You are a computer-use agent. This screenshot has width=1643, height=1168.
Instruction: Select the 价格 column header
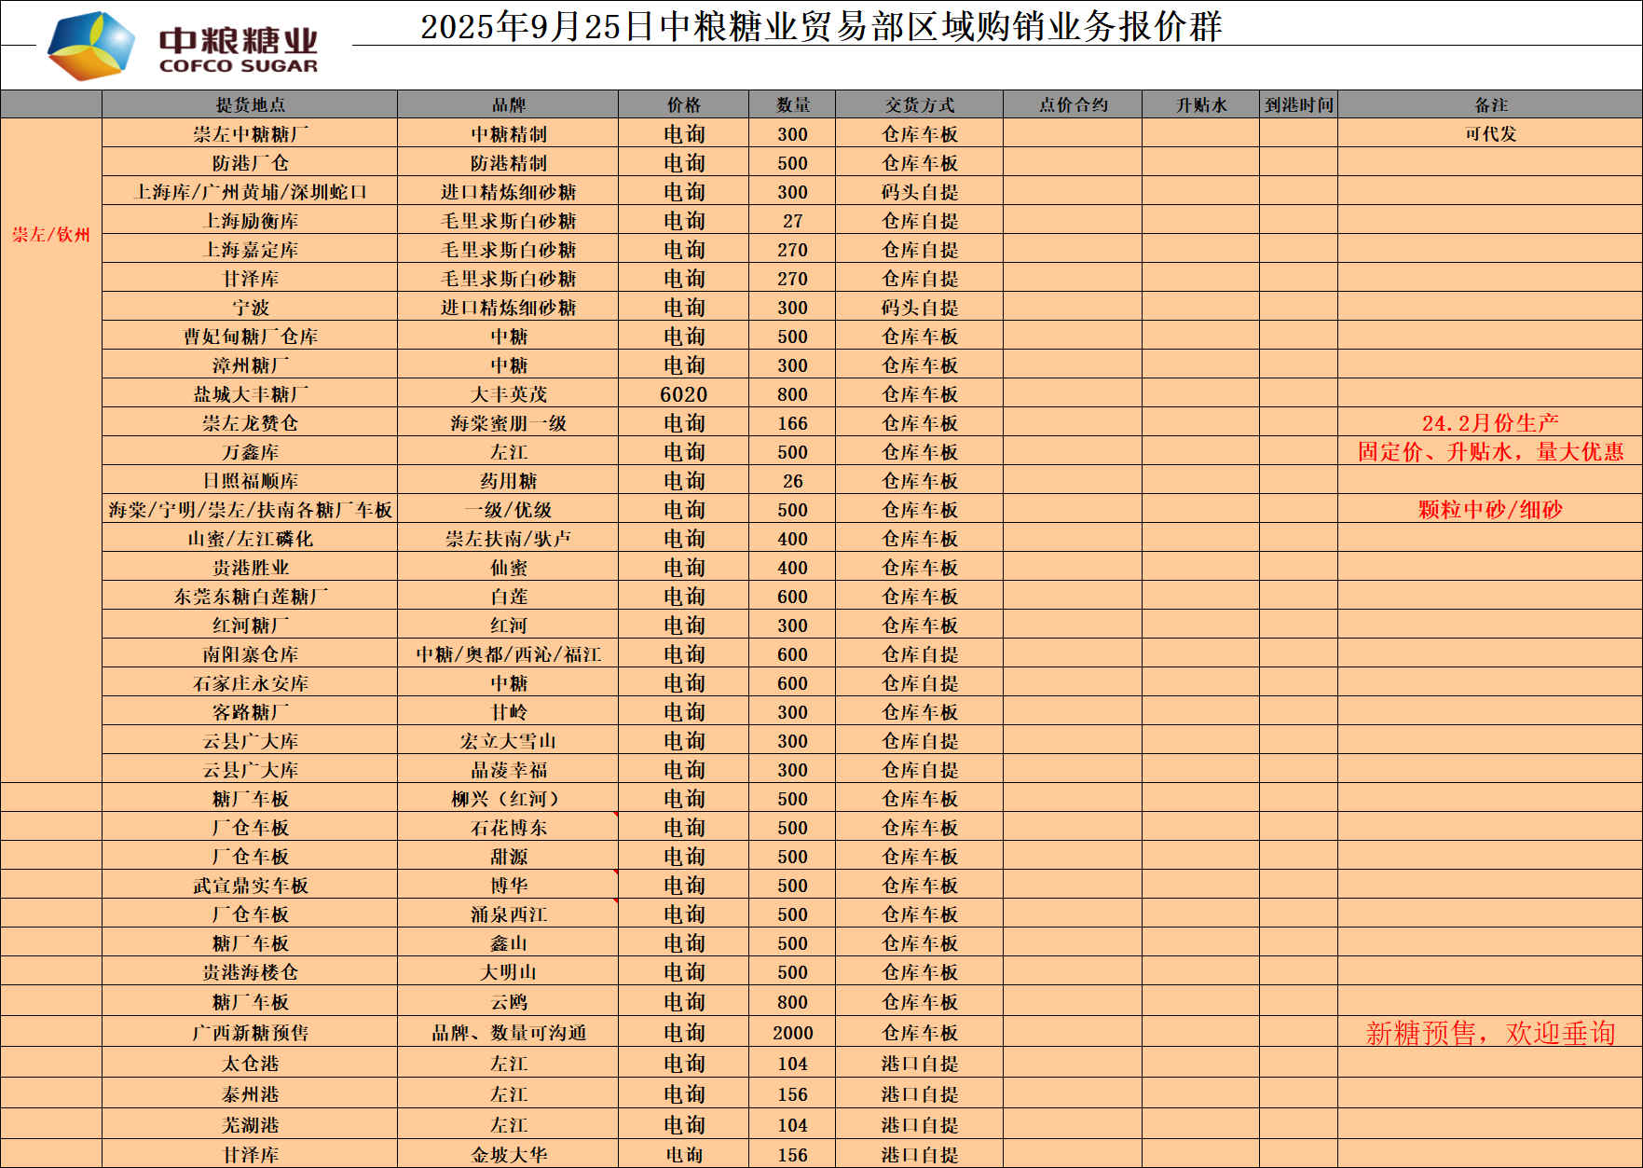tap(683, 104)
